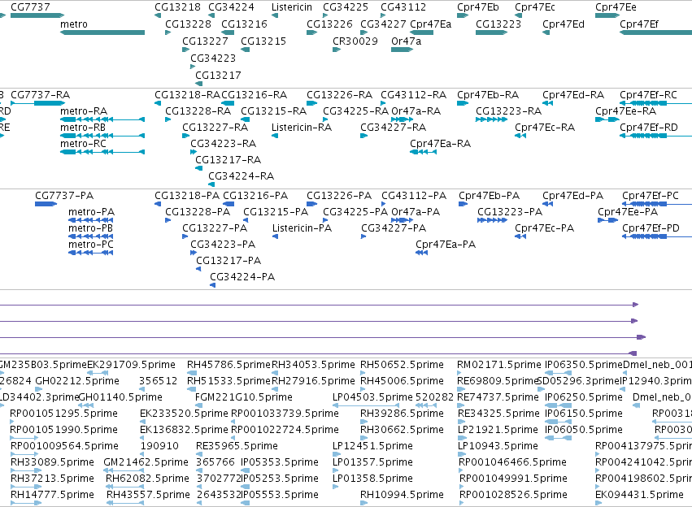Click the Cpr47Ef-PC protein label
This screenshot has height=507, width=692.
pos(651,196)
